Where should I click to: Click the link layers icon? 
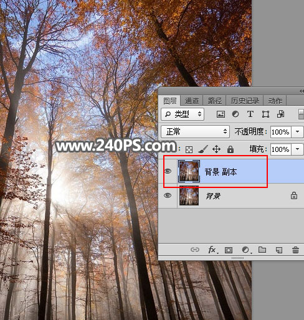195,250
